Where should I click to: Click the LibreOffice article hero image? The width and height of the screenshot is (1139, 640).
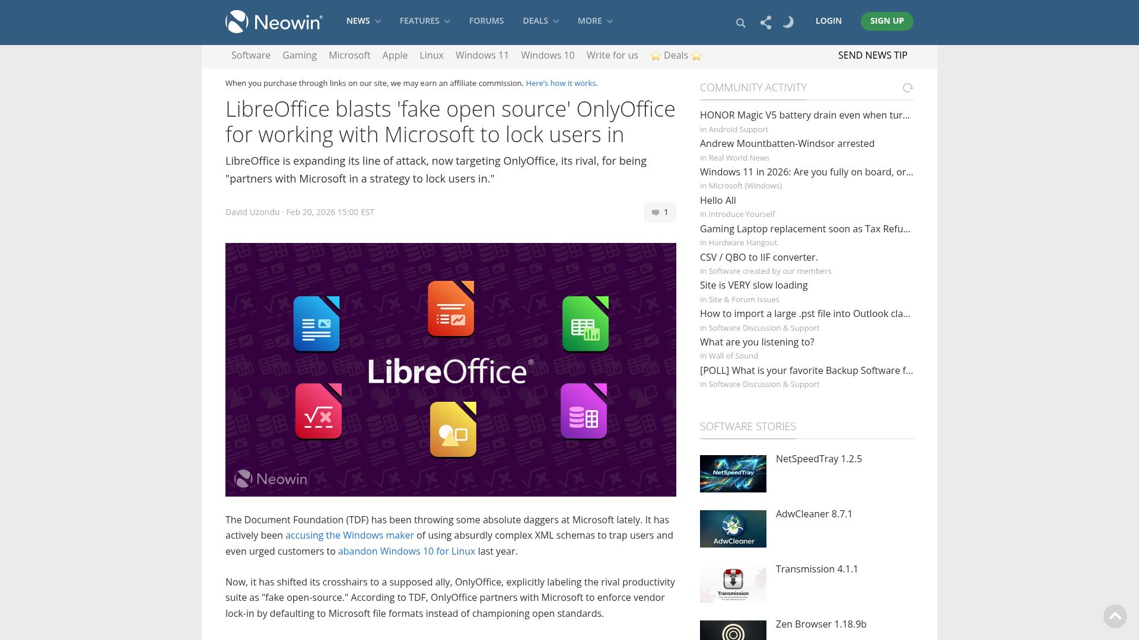click(x=451, y=370)
